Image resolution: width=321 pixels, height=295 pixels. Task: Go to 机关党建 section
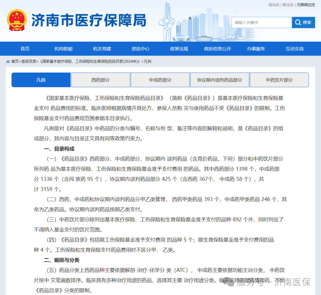pyautogui.click(x=102, y=49)
